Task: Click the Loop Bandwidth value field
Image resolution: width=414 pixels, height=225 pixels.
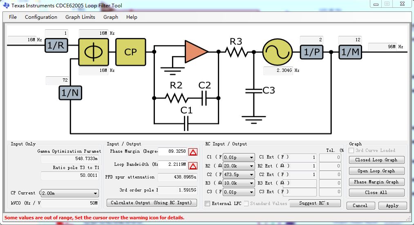Action: tap(172, 164)
